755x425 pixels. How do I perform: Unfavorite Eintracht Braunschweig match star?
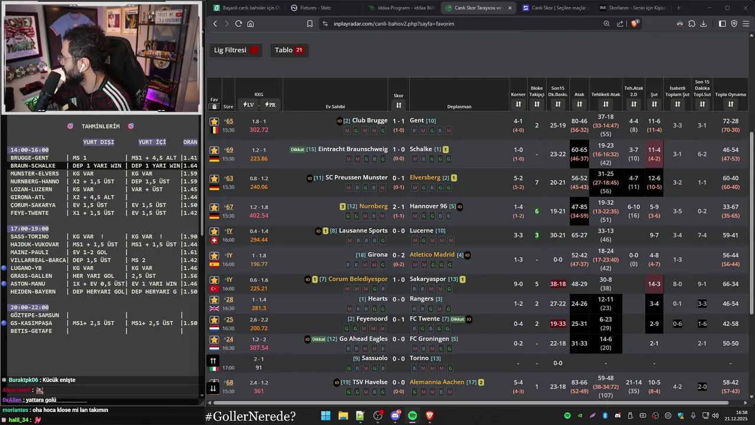tap(214, 150)
